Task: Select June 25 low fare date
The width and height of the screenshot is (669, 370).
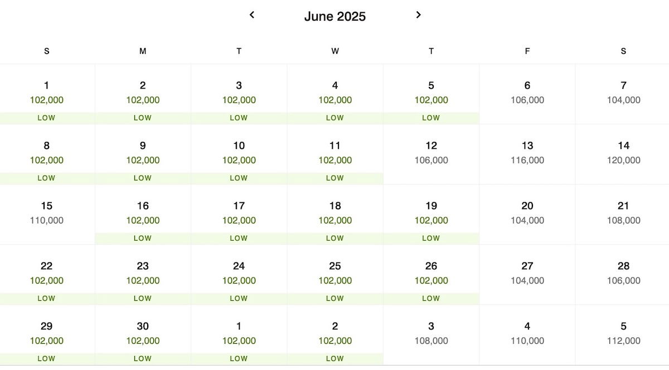Action: pos(334,274)
